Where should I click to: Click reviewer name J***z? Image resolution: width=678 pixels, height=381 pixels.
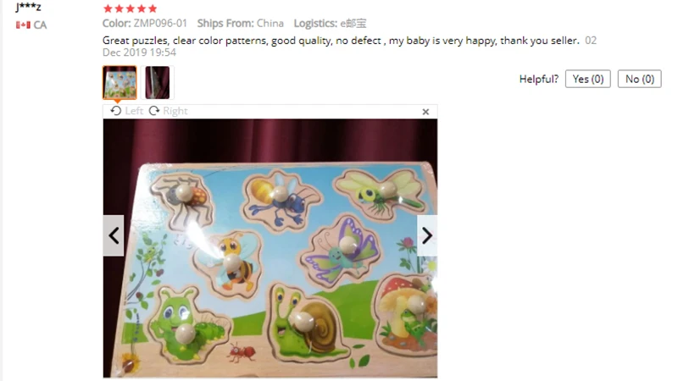click(29, 7)
